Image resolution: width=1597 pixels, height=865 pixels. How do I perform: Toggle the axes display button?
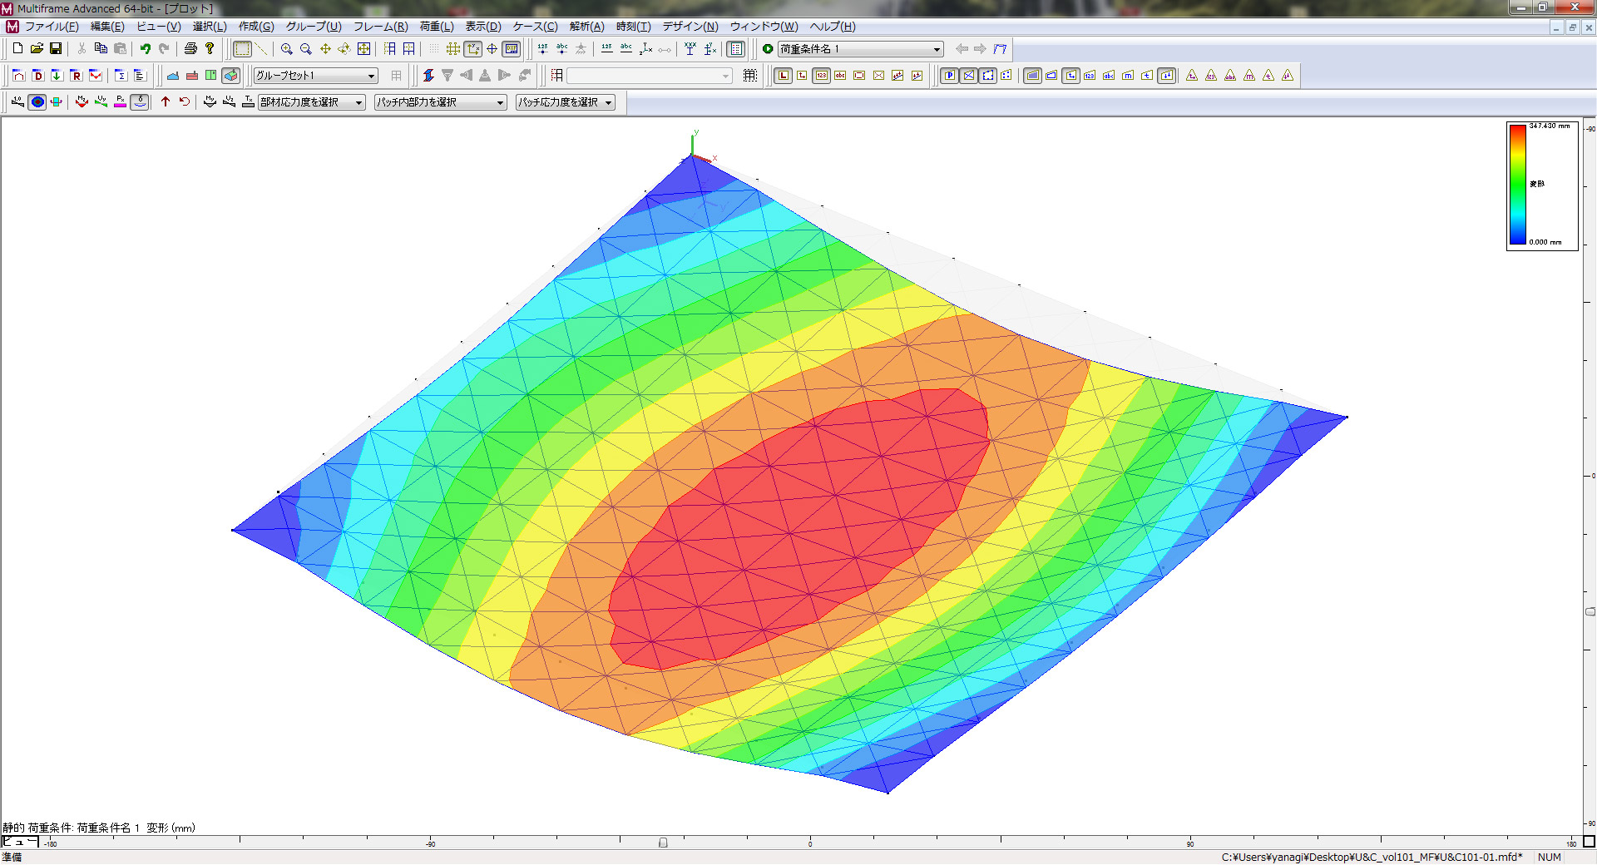473,49
